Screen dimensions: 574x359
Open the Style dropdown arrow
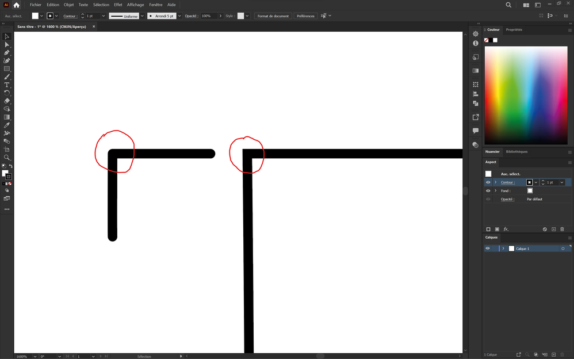pyautogui.click(x=247, y=16)
